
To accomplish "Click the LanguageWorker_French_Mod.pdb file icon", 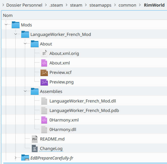I will tap(44, 111).
